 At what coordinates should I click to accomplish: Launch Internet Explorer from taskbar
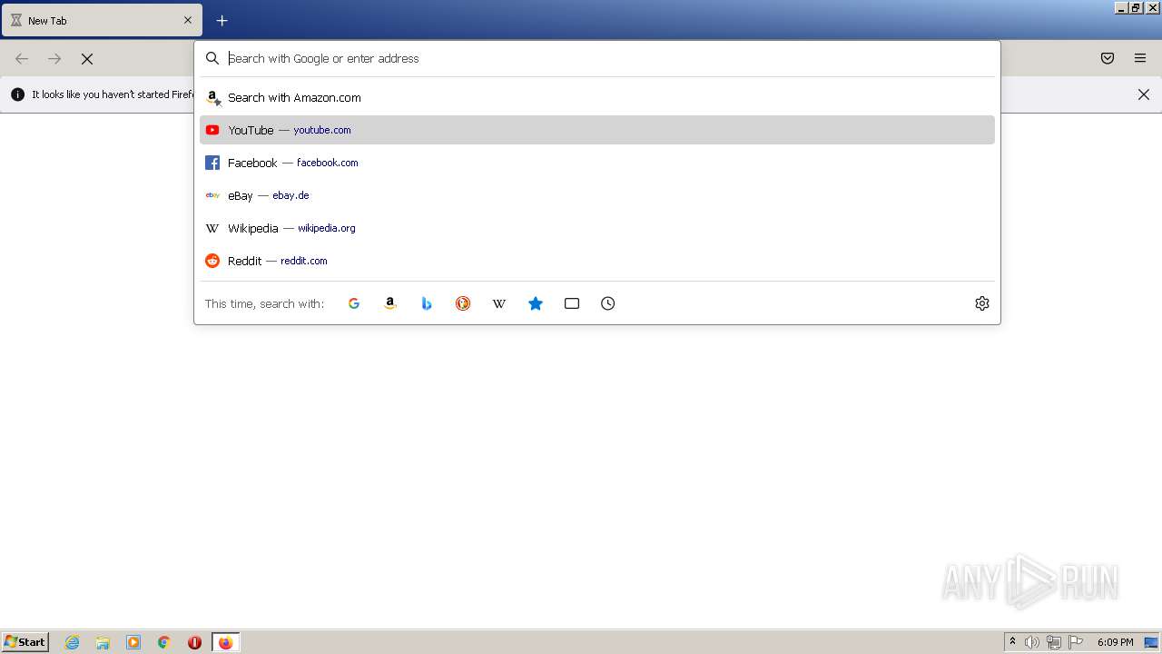pyautogui.click(x=73, y=642)
